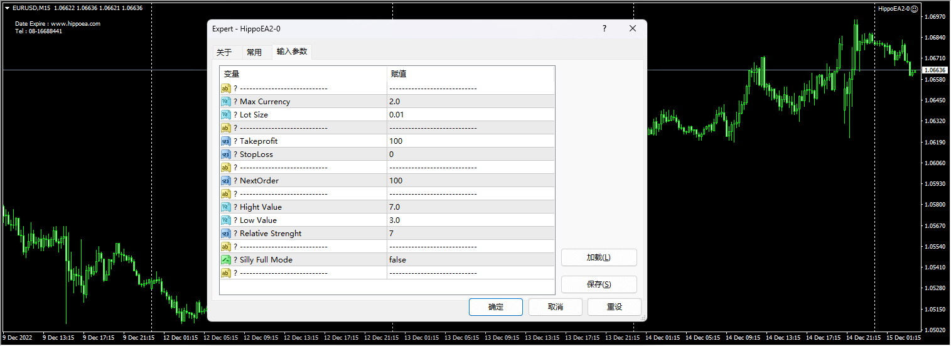Switch to the 常用 tab
The image size is (951, 346).
(254, 52)
